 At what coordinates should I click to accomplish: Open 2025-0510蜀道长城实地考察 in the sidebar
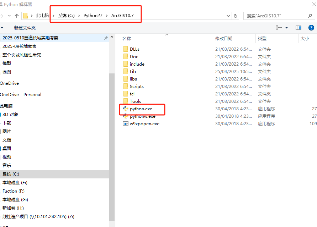point(30,38)
